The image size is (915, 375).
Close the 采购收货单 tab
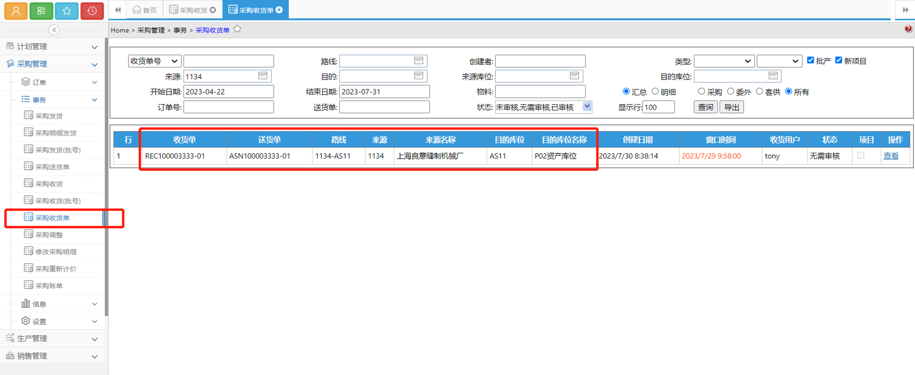(x=280, y=10)
